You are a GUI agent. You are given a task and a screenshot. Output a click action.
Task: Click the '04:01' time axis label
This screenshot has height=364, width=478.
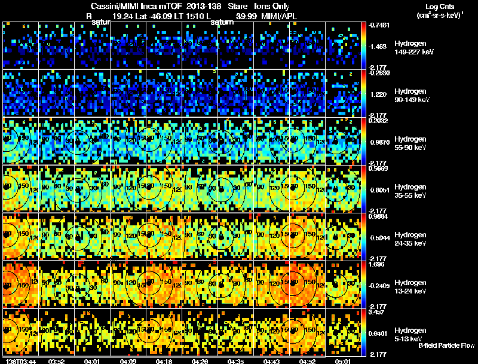(92, 362)
